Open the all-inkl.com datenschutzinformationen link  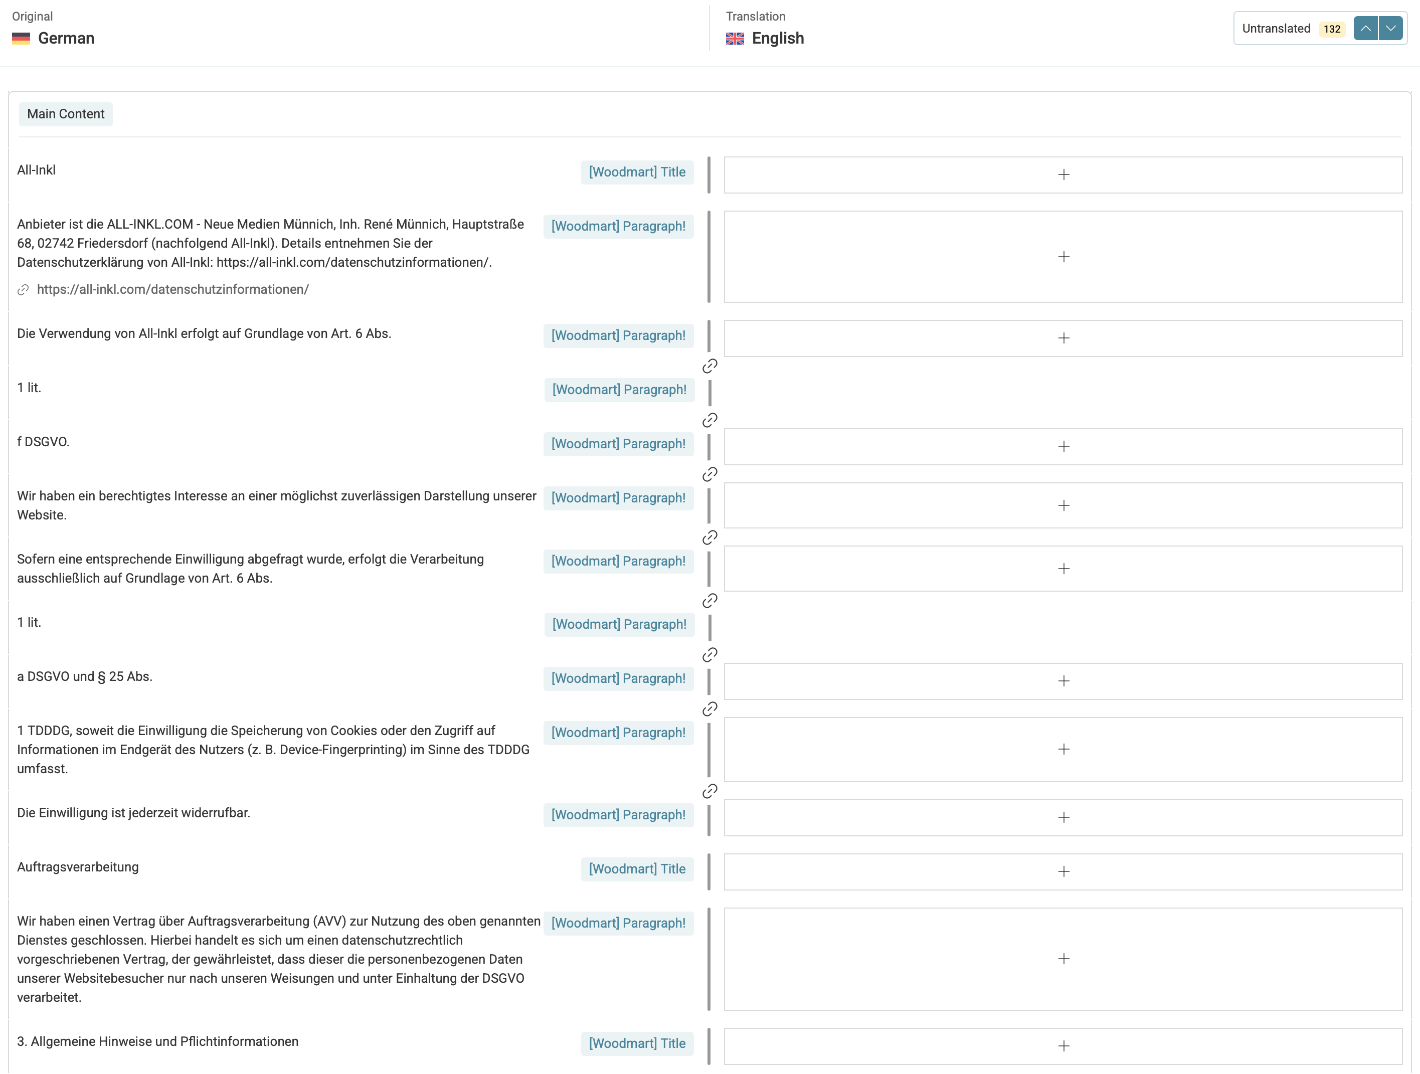[172, 289]
